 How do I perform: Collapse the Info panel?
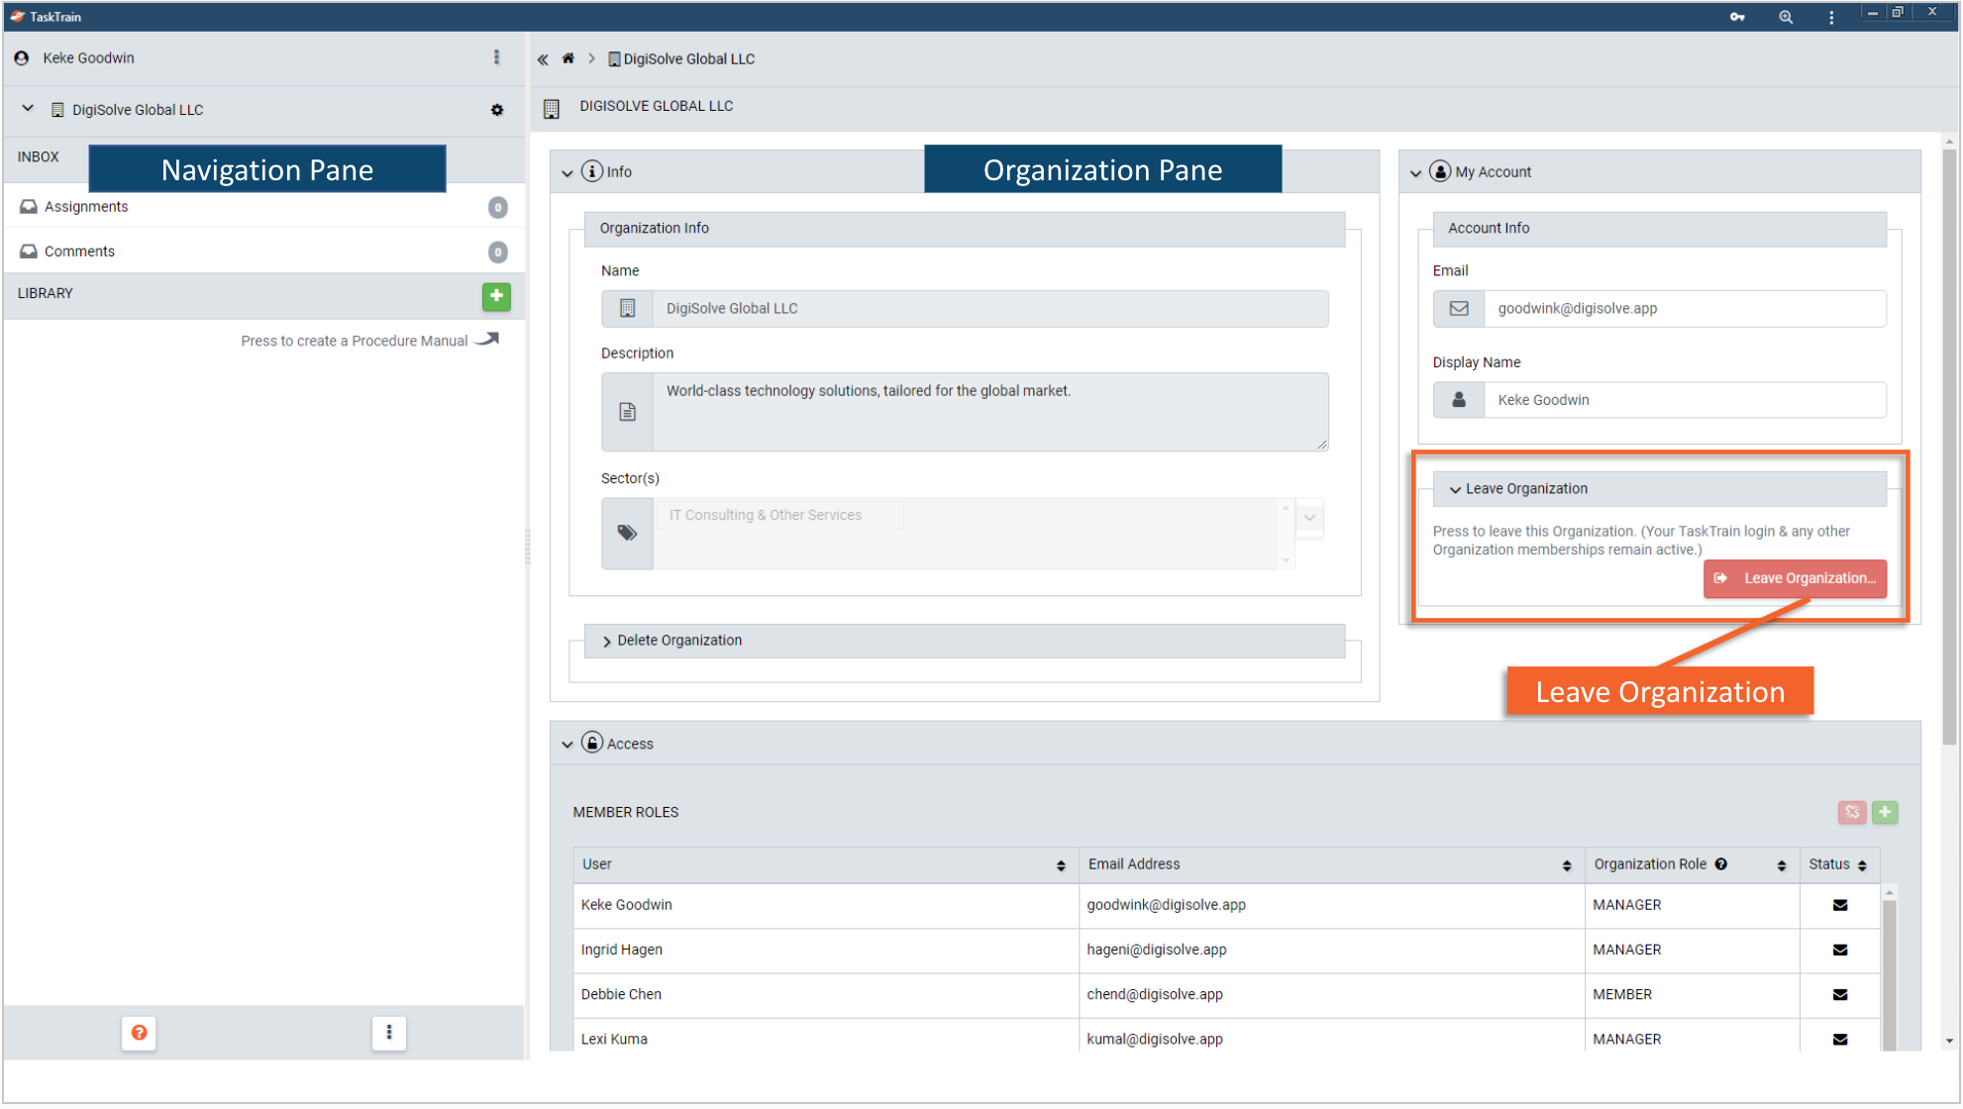(x=568, y=172)
